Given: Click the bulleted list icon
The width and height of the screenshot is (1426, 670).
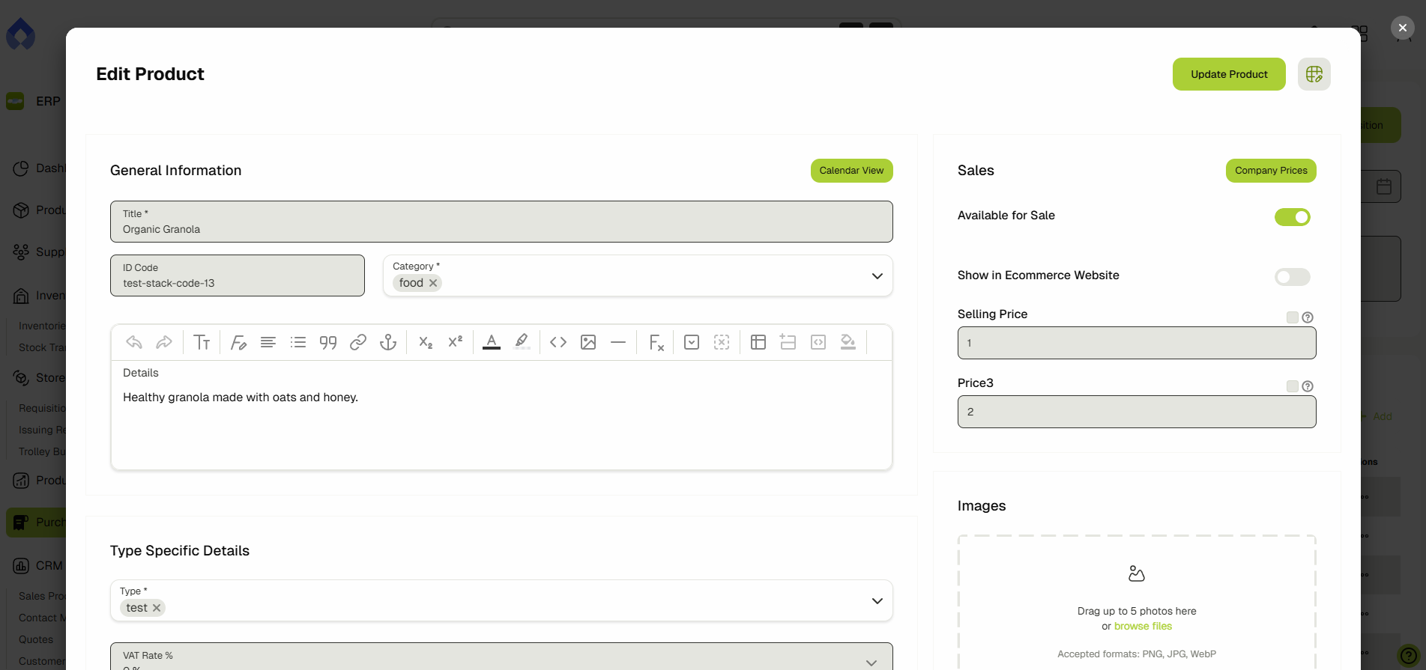Looking at the screenshot, I should point(298,342).
